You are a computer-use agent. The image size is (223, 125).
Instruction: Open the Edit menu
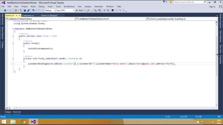(9, 7)
